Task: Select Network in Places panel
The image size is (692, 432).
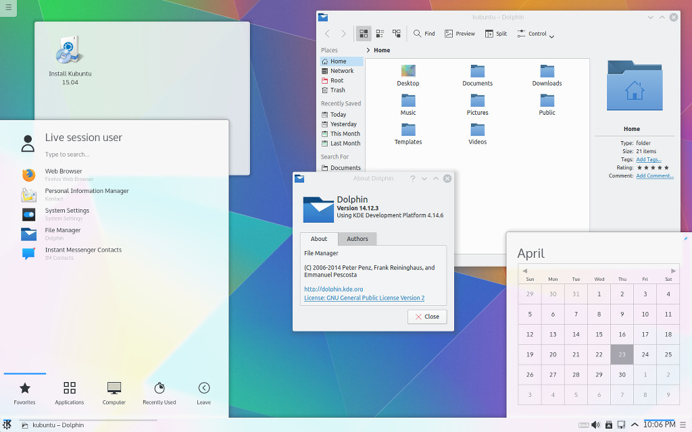Action: (x=341, y=71)
